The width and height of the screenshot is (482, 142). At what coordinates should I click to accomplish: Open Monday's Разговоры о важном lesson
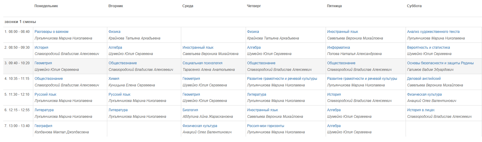pos(51,32)
